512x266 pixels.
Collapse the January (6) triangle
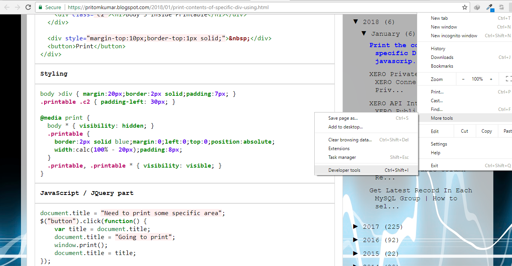click(x=364, y=33)
